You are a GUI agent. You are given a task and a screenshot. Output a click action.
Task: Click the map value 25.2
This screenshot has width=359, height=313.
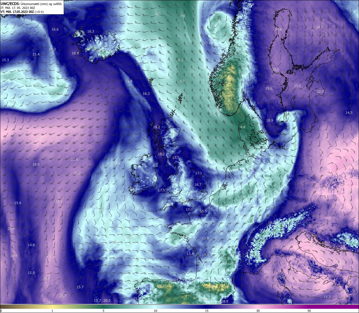tap(77, 173)
